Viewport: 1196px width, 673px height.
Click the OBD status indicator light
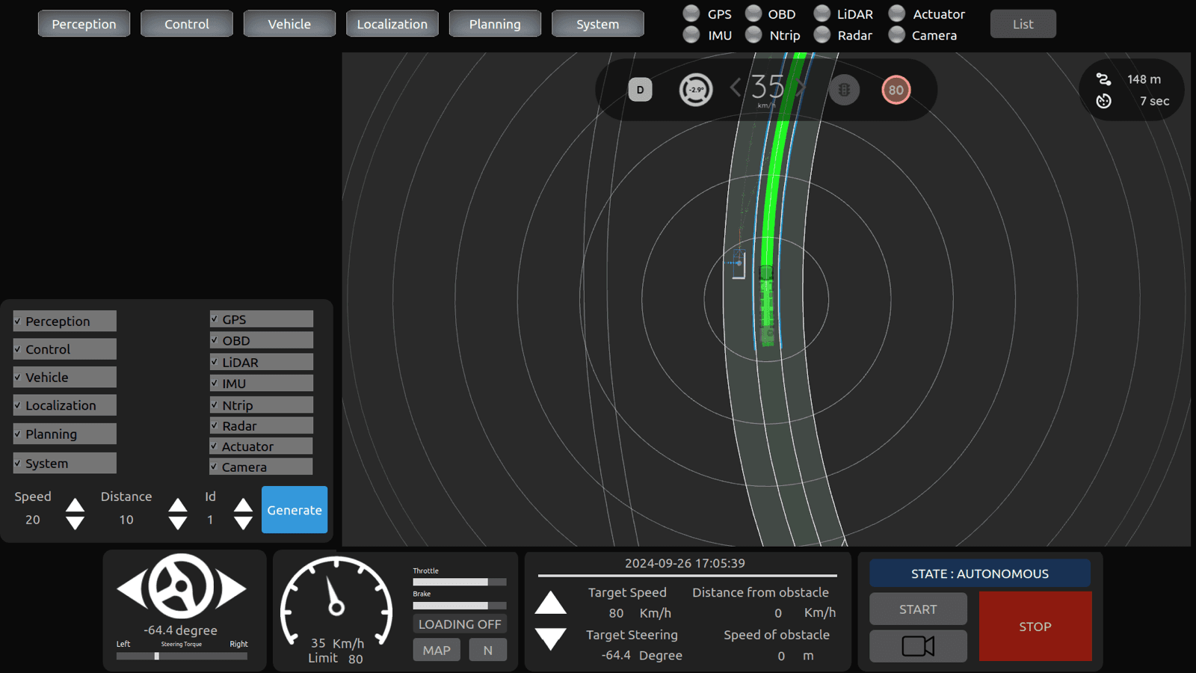pos(753,13)
